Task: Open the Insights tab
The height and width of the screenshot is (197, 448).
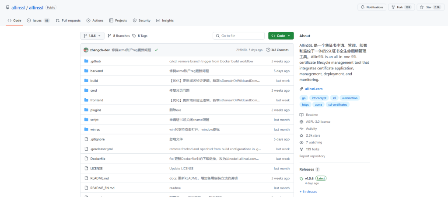Action: (164, 21)
